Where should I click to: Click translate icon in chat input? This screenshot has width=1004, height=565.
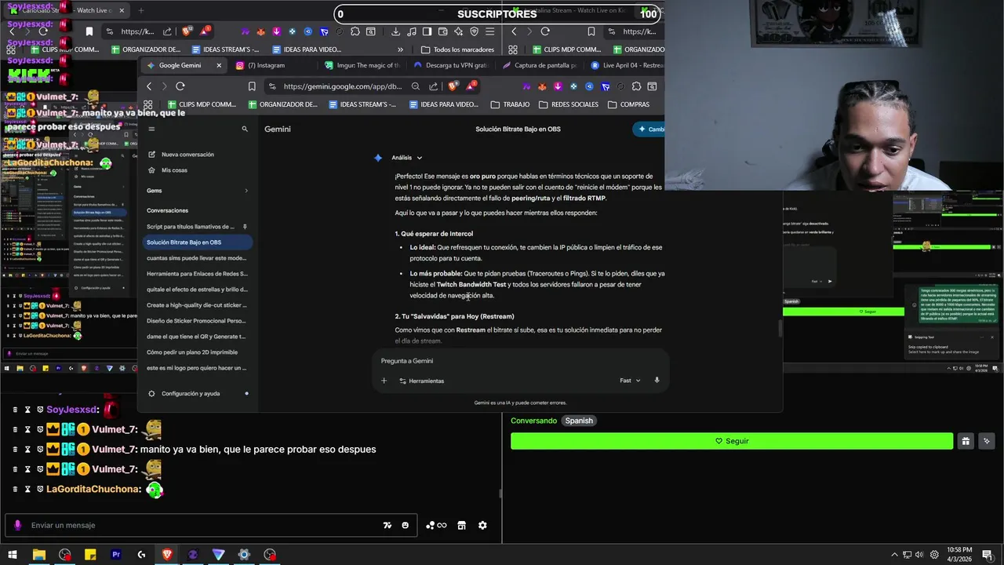pyautogui.click(x=387, y=525)
